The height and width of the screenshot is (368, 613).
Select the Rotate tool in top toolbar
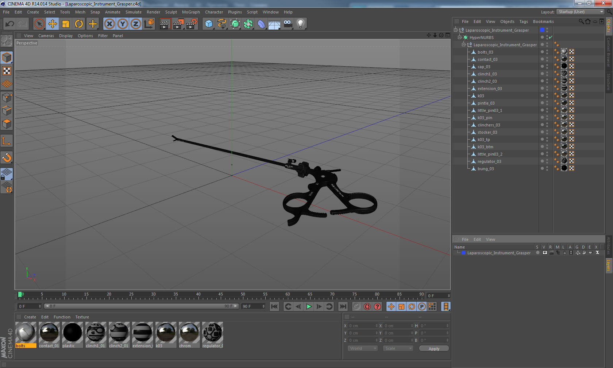79,24
